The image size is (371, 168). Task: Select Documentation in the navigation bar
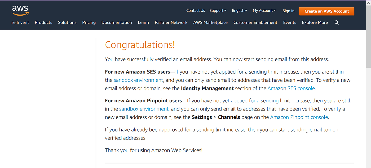(117, 22)
